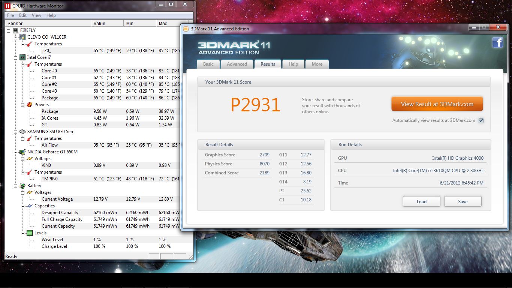The image size is (512, 288).
Task: Click the Value column header
Action: tap(108, 23)
